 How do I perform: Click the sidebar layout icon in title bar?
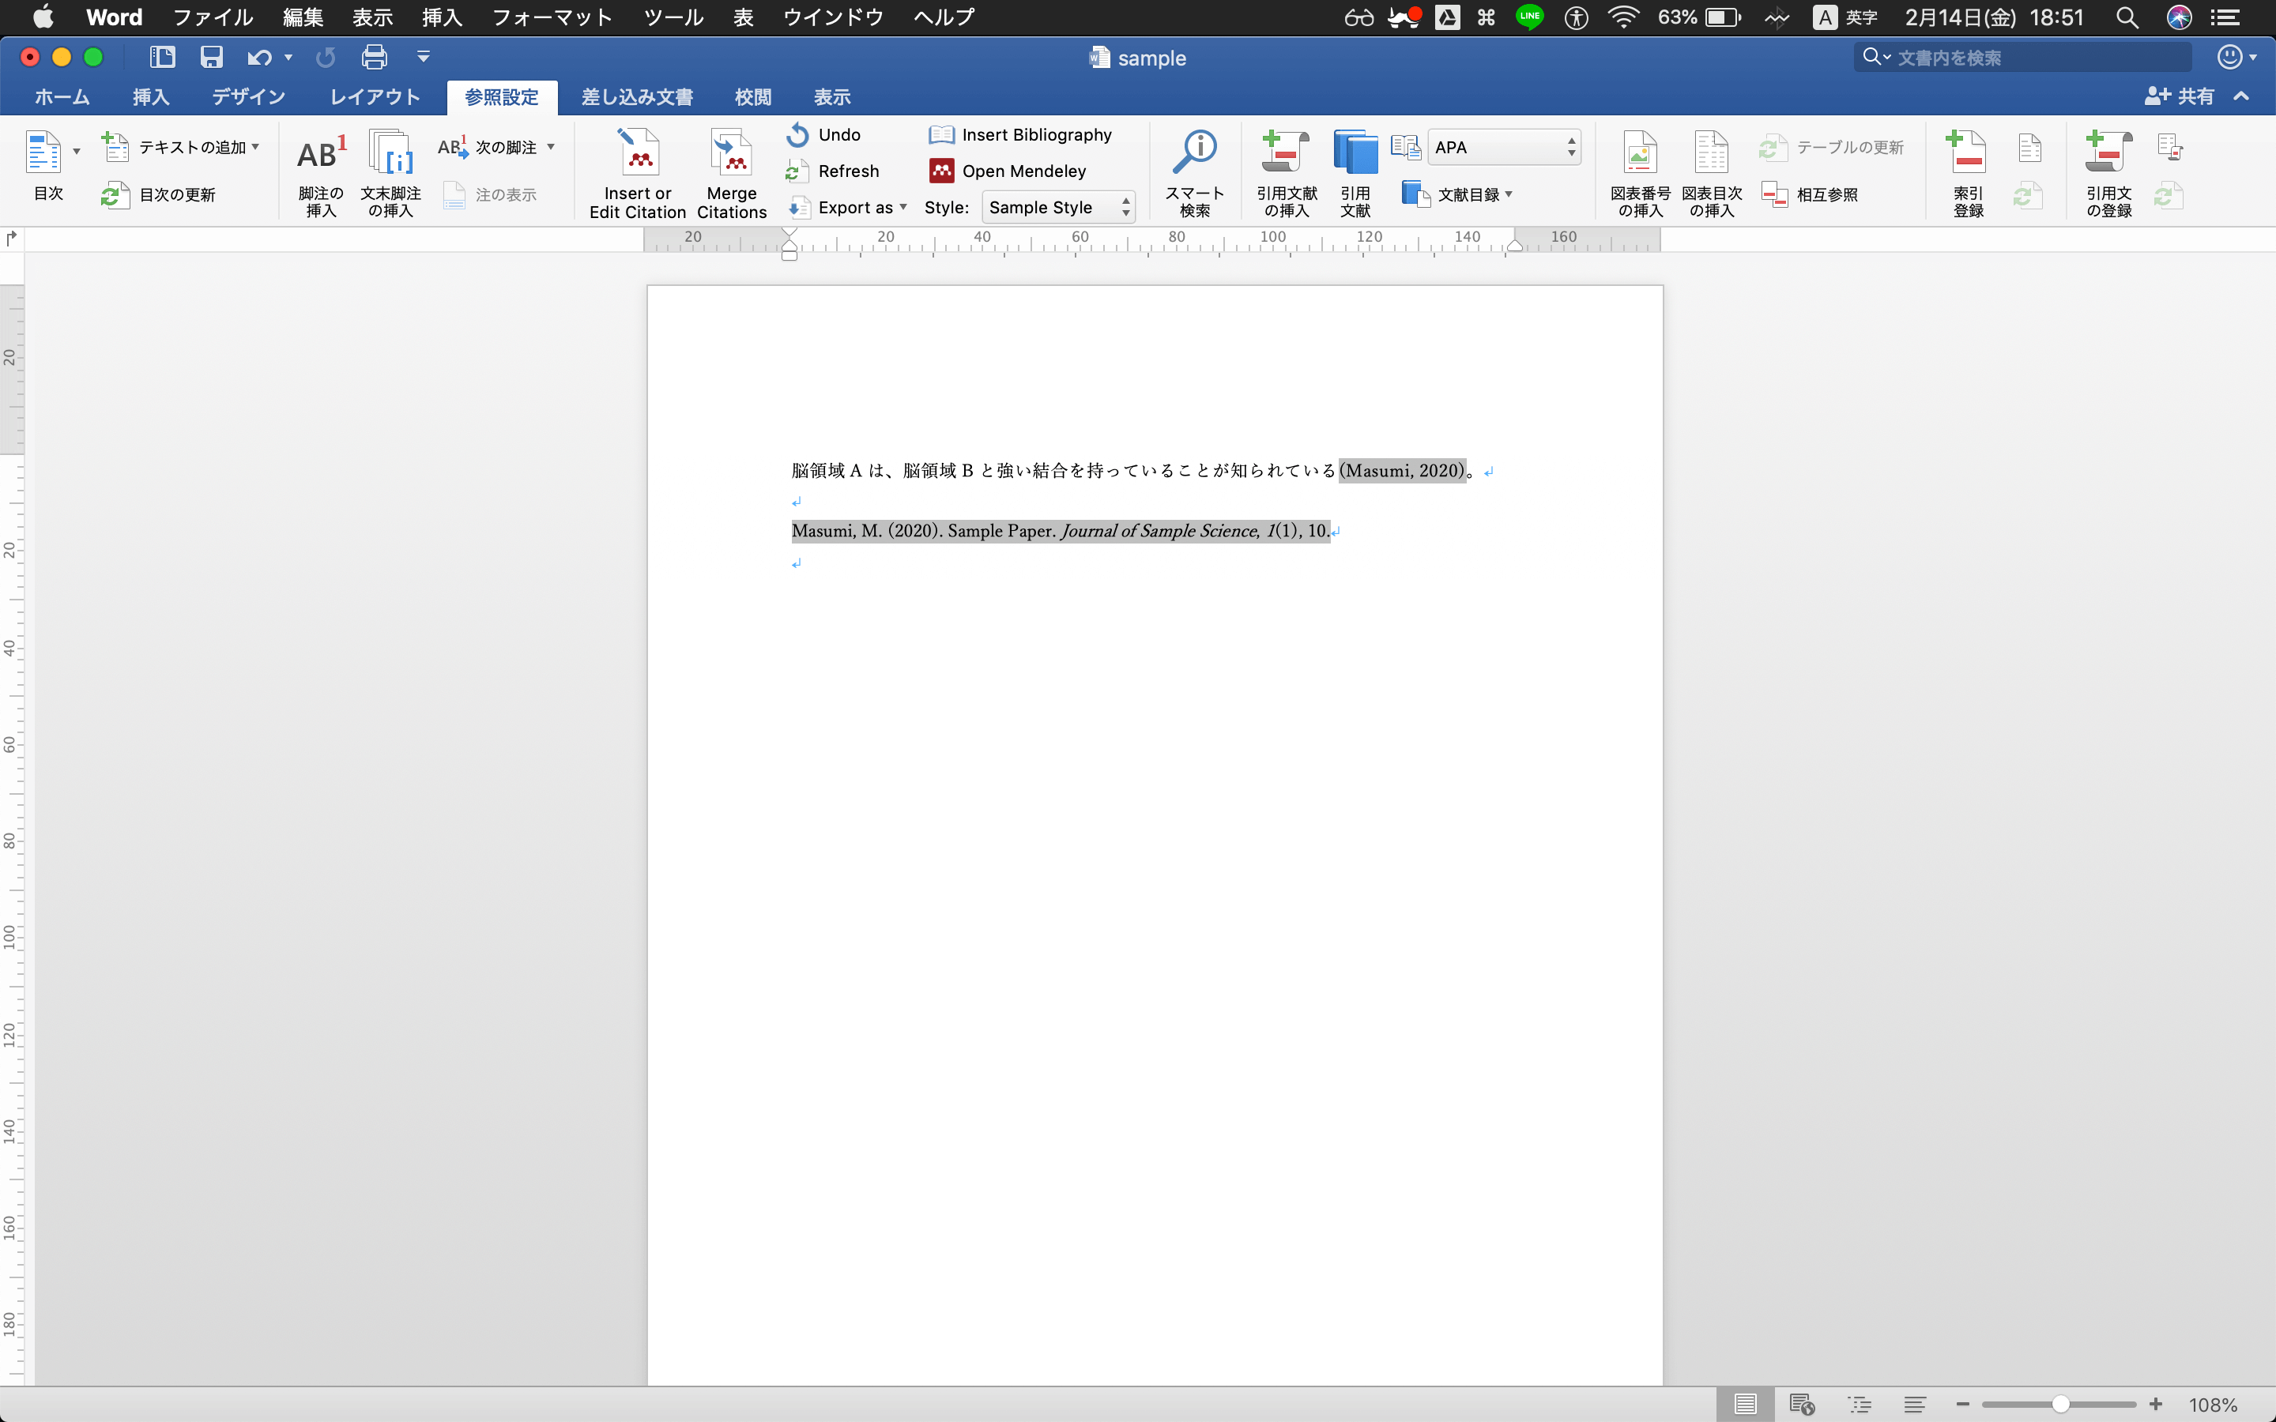[x=163, y=58]
